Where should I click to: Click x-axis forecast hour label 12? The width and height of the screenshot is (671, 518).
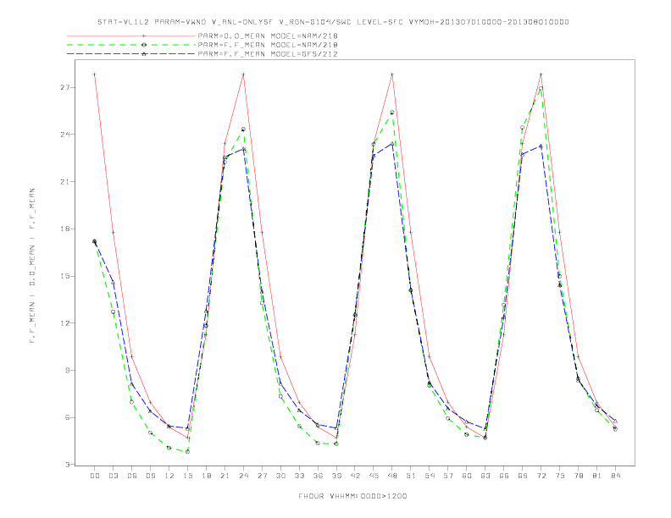tap(169, 476)
